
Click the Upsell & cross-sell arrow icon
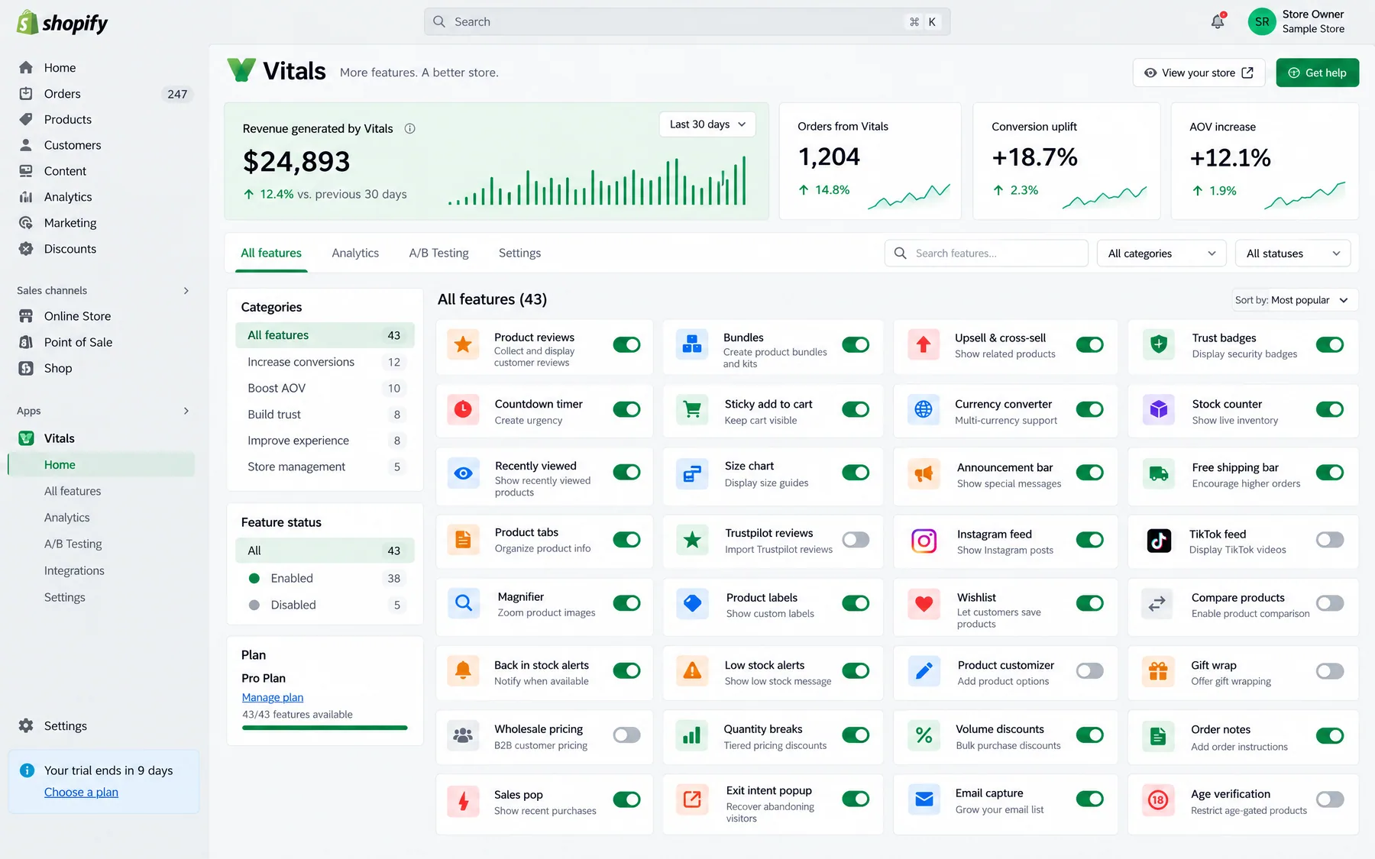coord(924,345)
